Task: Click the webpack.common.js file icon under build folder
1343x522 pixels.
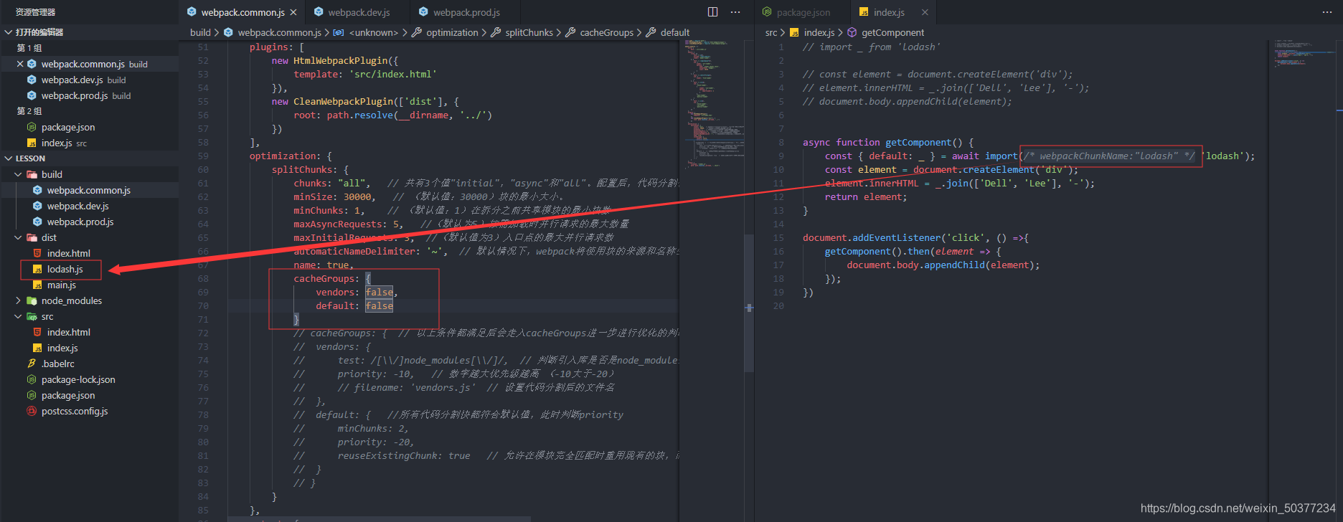Action: click(37, 190)
